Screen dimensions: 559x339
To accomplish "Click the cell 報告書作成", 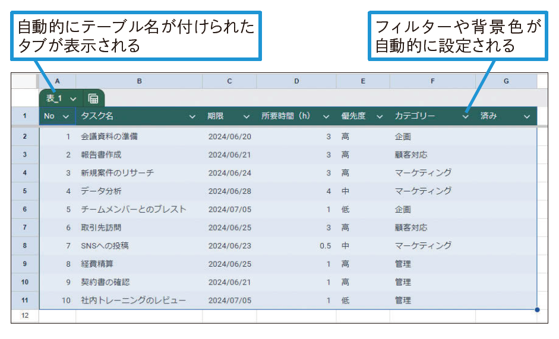I will 139,155.
